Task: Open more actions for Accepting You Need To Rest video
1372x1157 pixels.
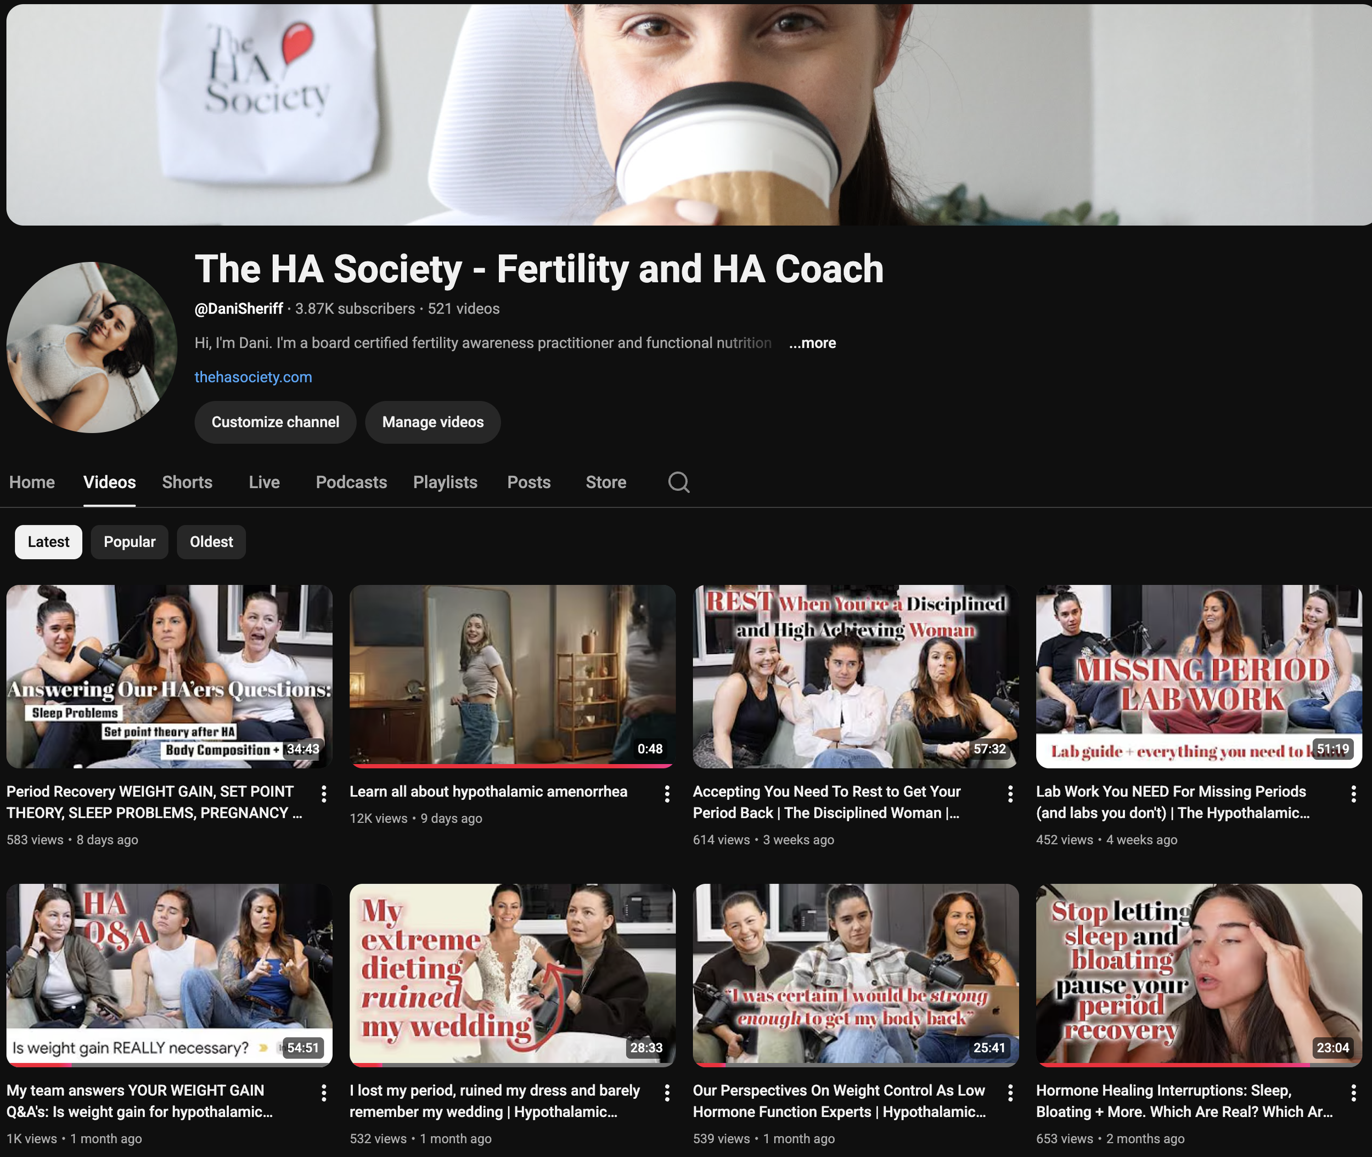Action: coord(1010,794)
